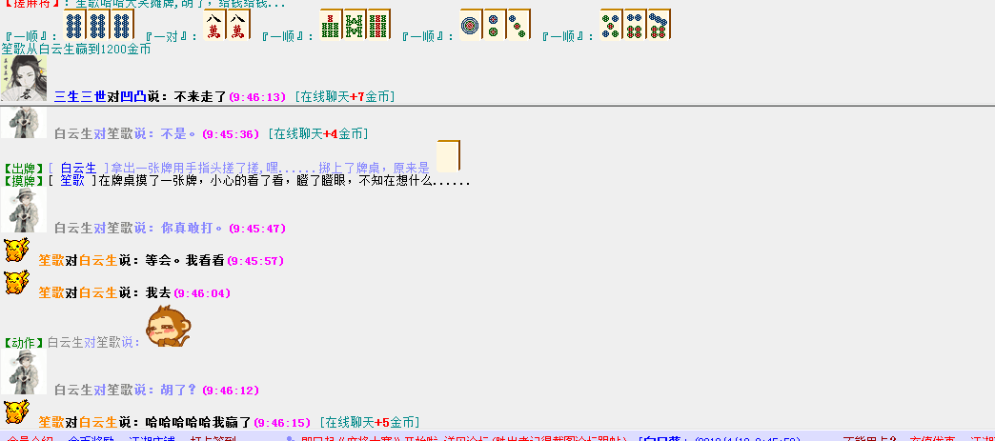The height and width of the screenshot is (441, 995).
Task: Click 笙歌 name in 等会。我看看 message
Action: pos(51,260)
